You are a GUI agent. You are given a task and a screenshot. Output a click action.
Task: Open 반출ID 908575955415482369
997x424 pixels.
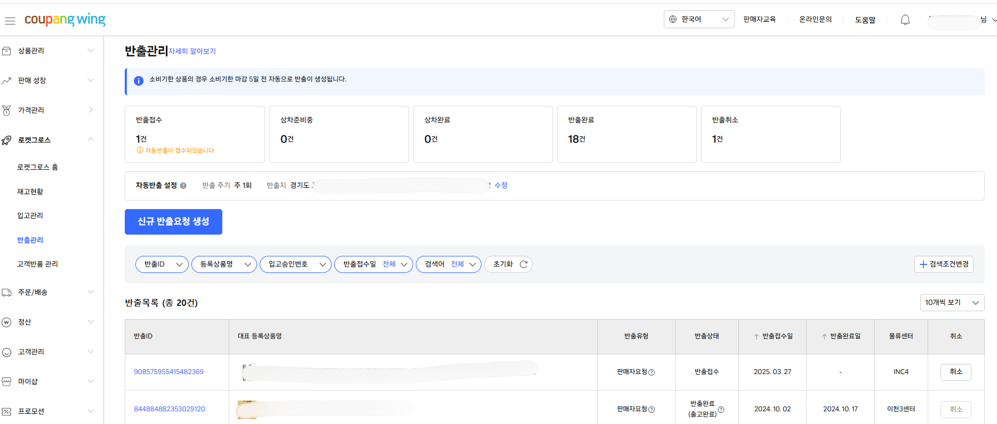tap(168, 372)
